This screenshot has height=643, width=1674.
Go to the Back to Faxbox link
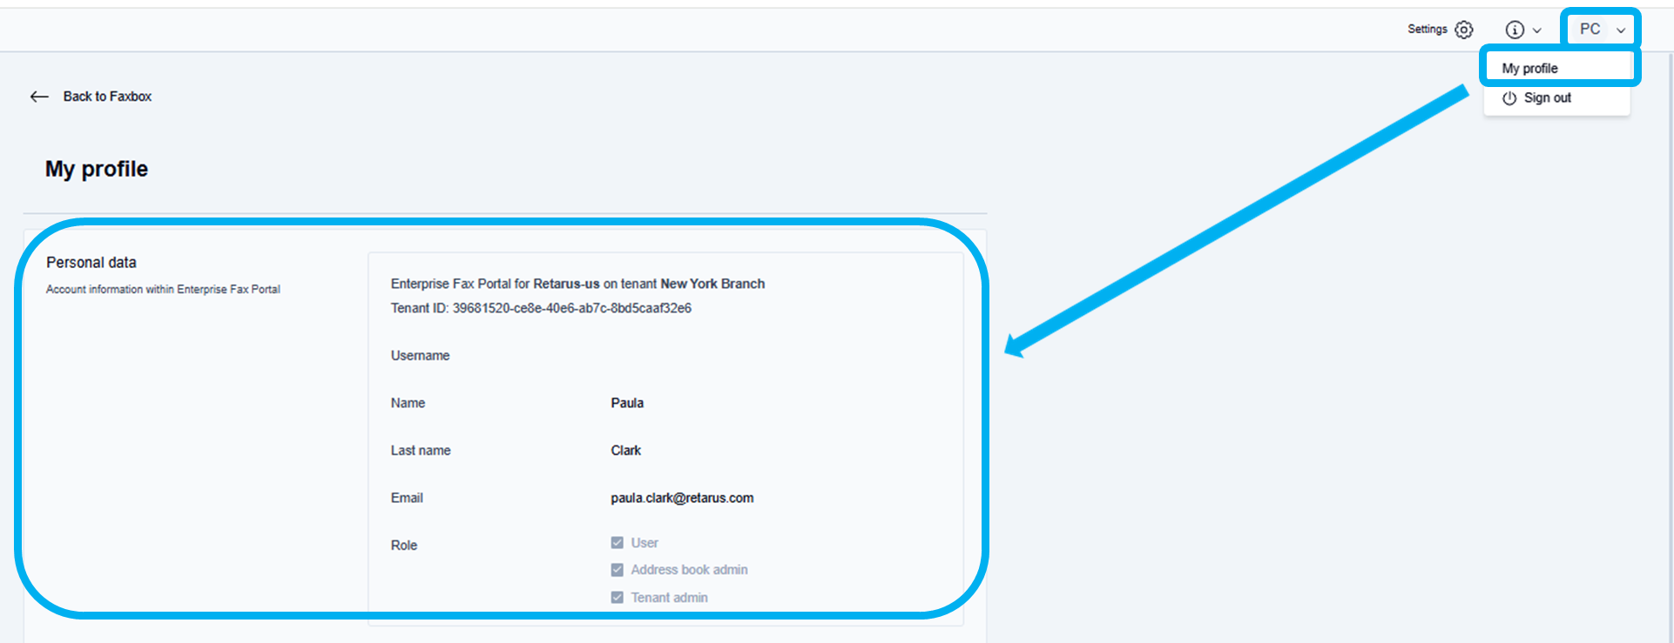107,97
